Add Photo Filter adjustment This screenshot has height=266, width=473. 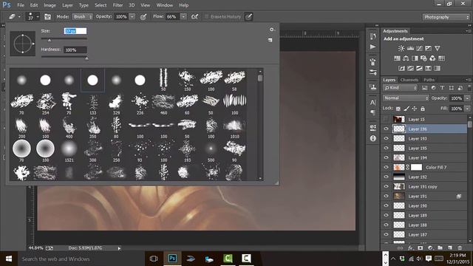click(423, 58)
